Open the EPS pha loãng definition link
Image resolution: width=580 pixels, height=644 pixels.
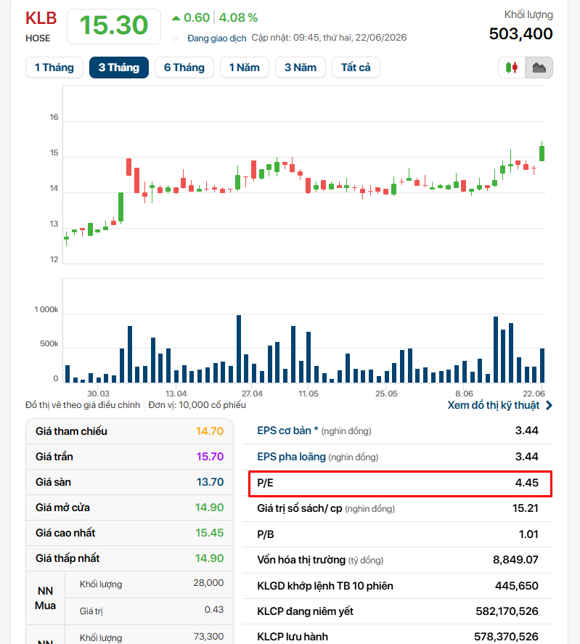[x=291, y=457]
